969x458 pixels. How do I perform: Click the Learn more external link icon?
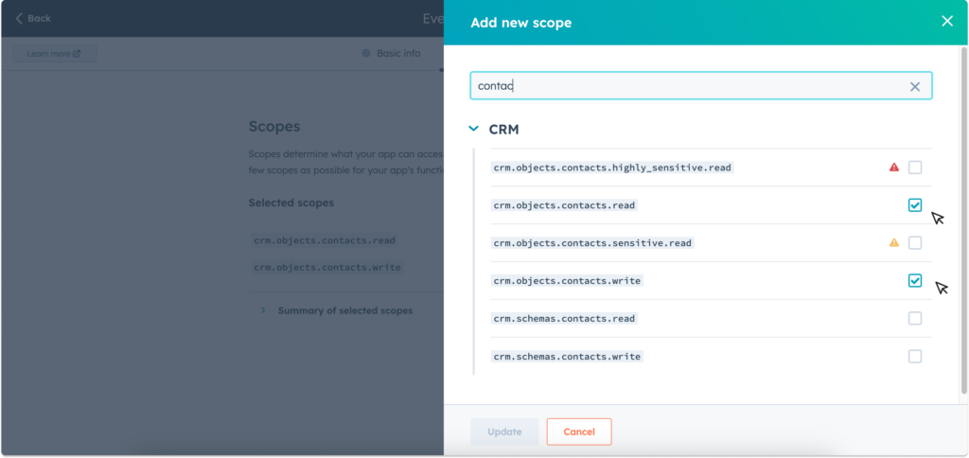pos(78,54)
